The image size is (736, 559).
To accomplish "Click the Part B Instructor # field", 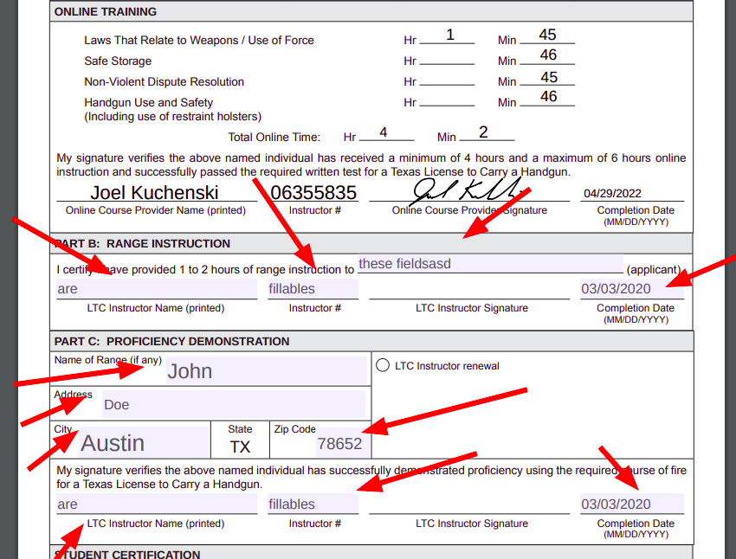I will (x=313, y=289).
